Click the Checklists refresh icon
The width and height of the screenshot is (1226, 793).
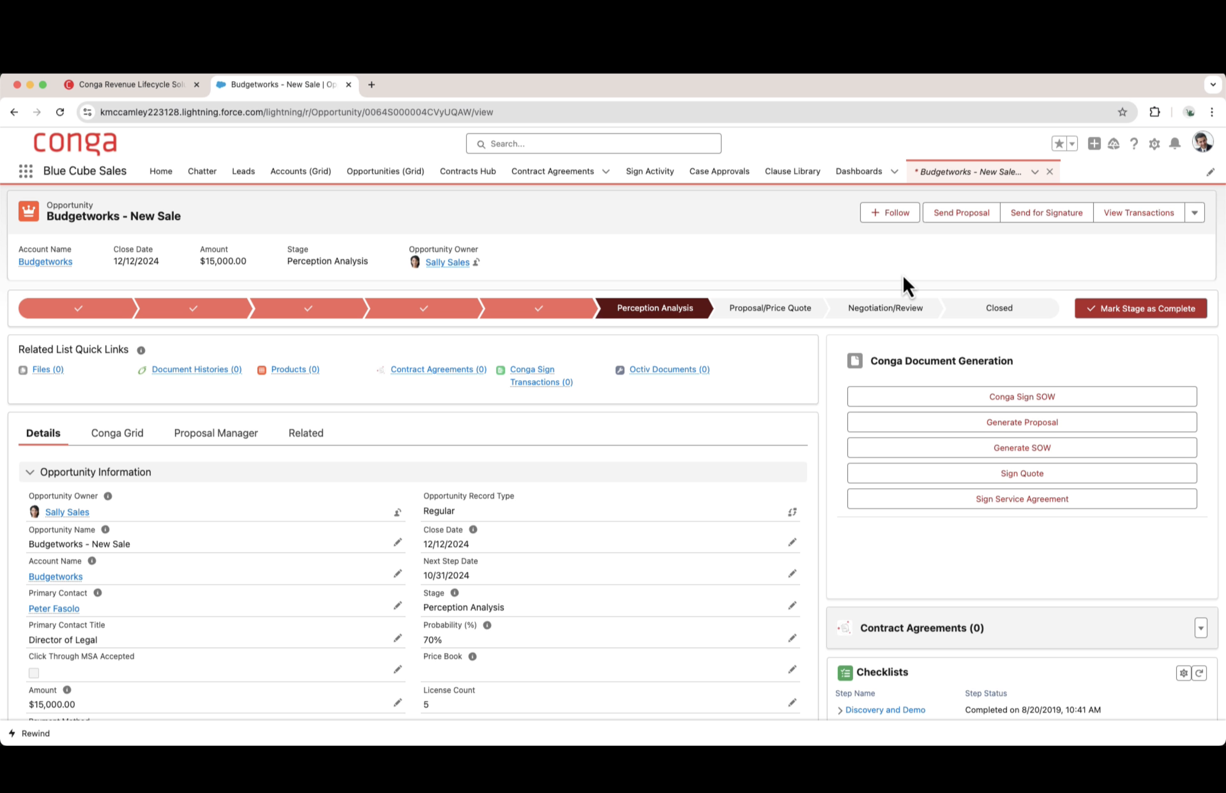(1199, 673)
